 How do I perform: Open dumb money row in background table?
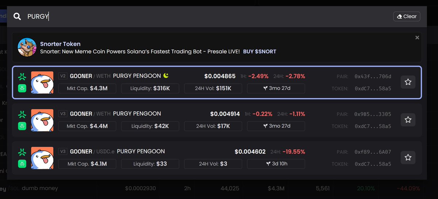(219, 189)
